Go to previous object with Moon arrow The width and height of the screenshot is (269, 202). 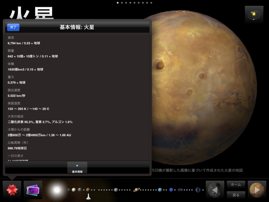[x=215, y=190]
